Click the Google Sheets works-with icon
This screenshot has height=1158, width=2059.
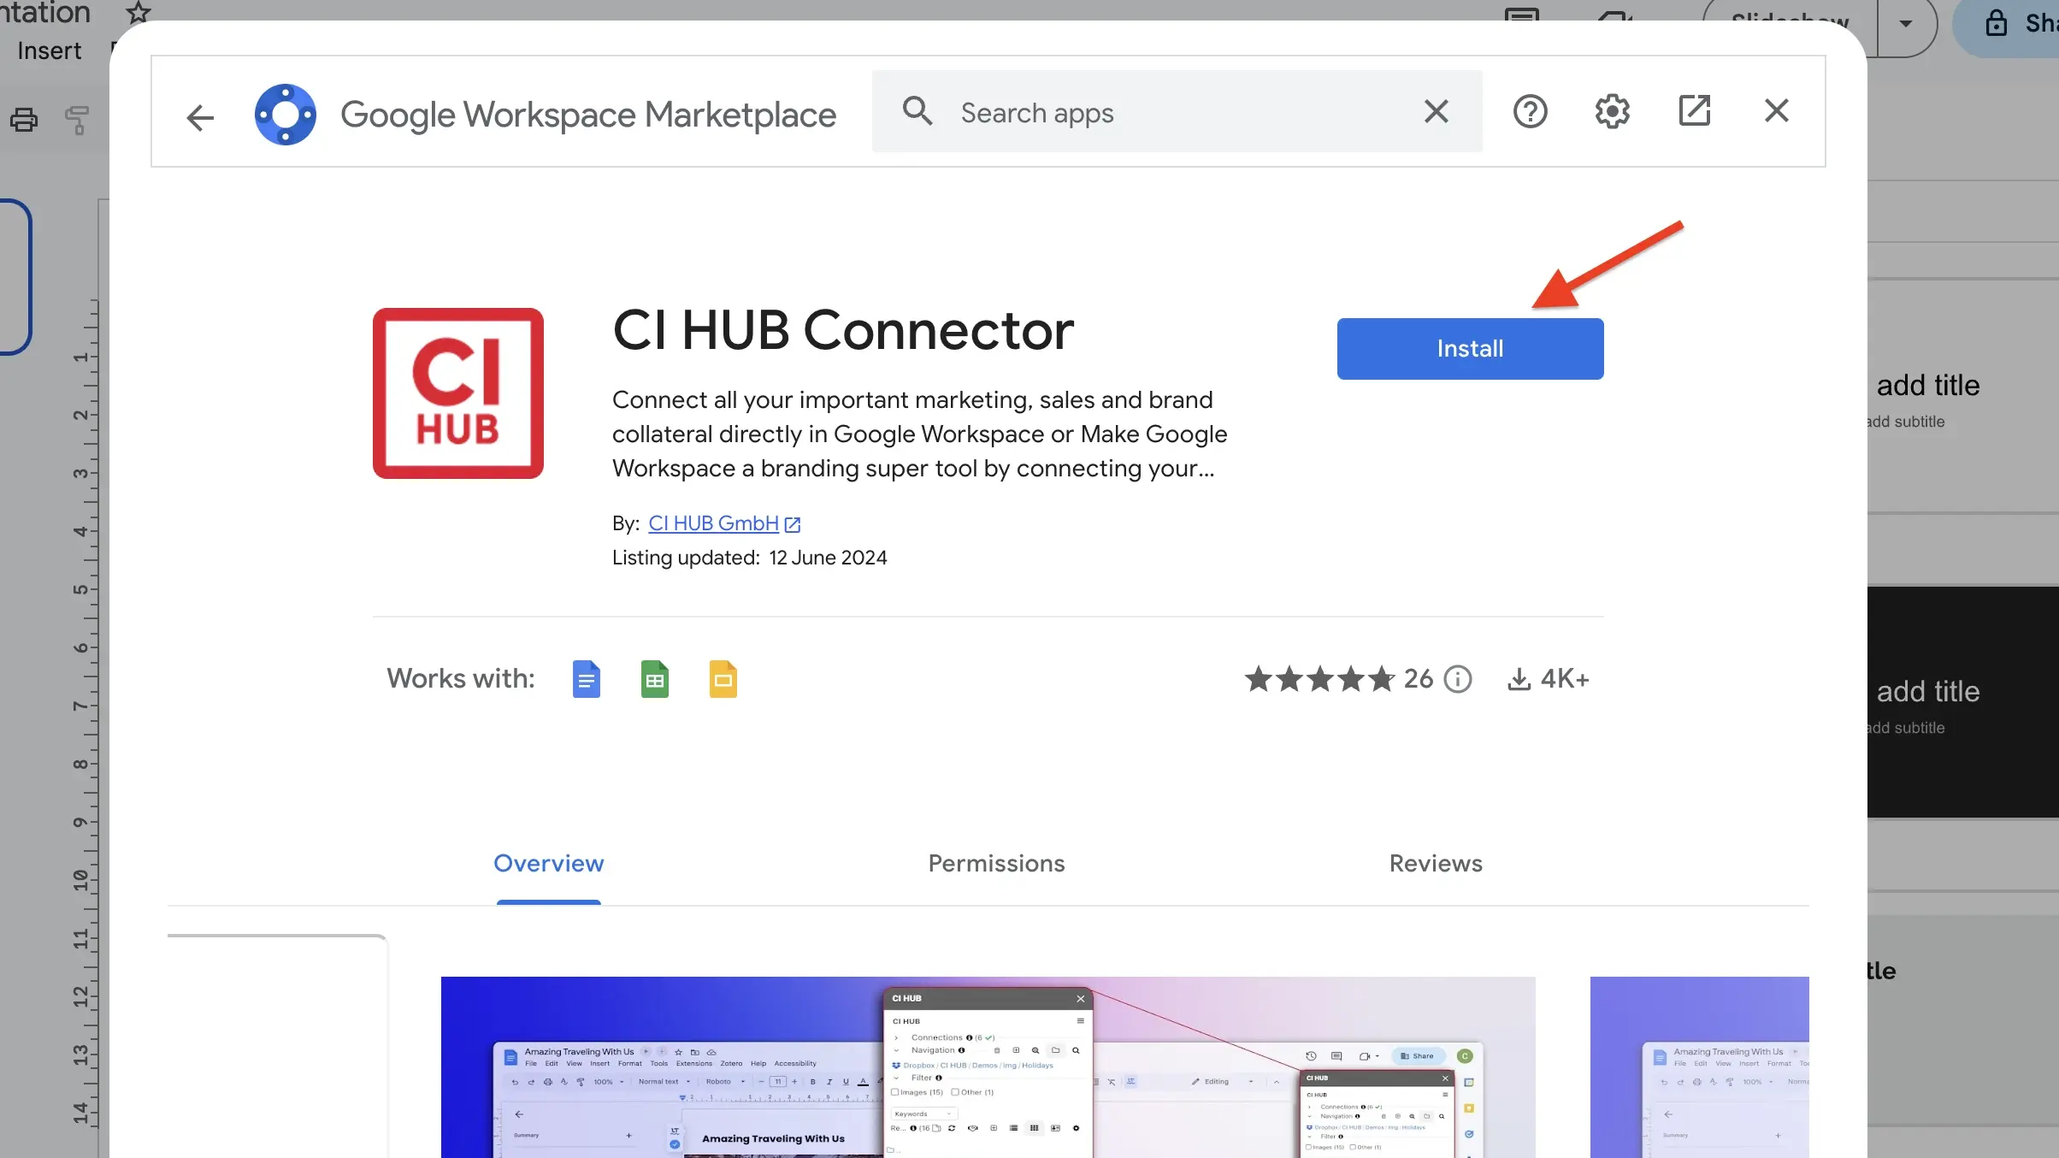655,679
